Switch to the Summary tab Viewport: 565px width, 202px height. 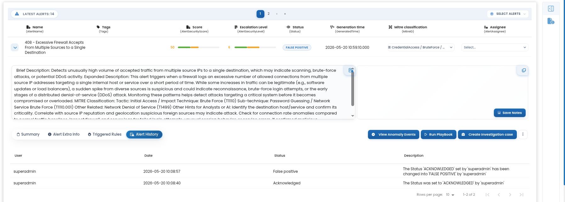point(28,134)
